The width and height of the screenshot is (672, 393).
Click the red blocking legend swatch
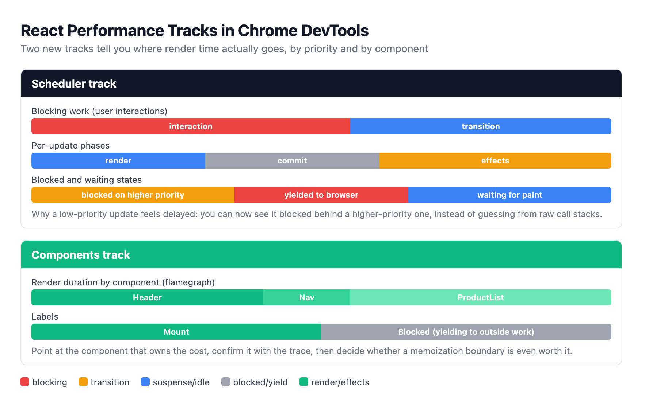(25, 382)
